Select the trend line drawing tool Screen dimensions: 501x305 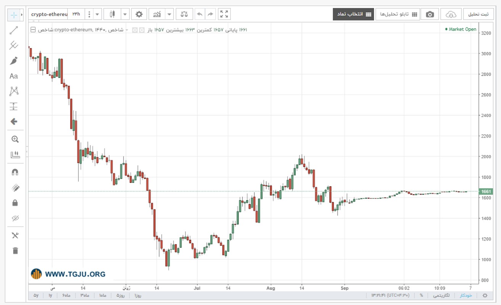tap(14, 30)
